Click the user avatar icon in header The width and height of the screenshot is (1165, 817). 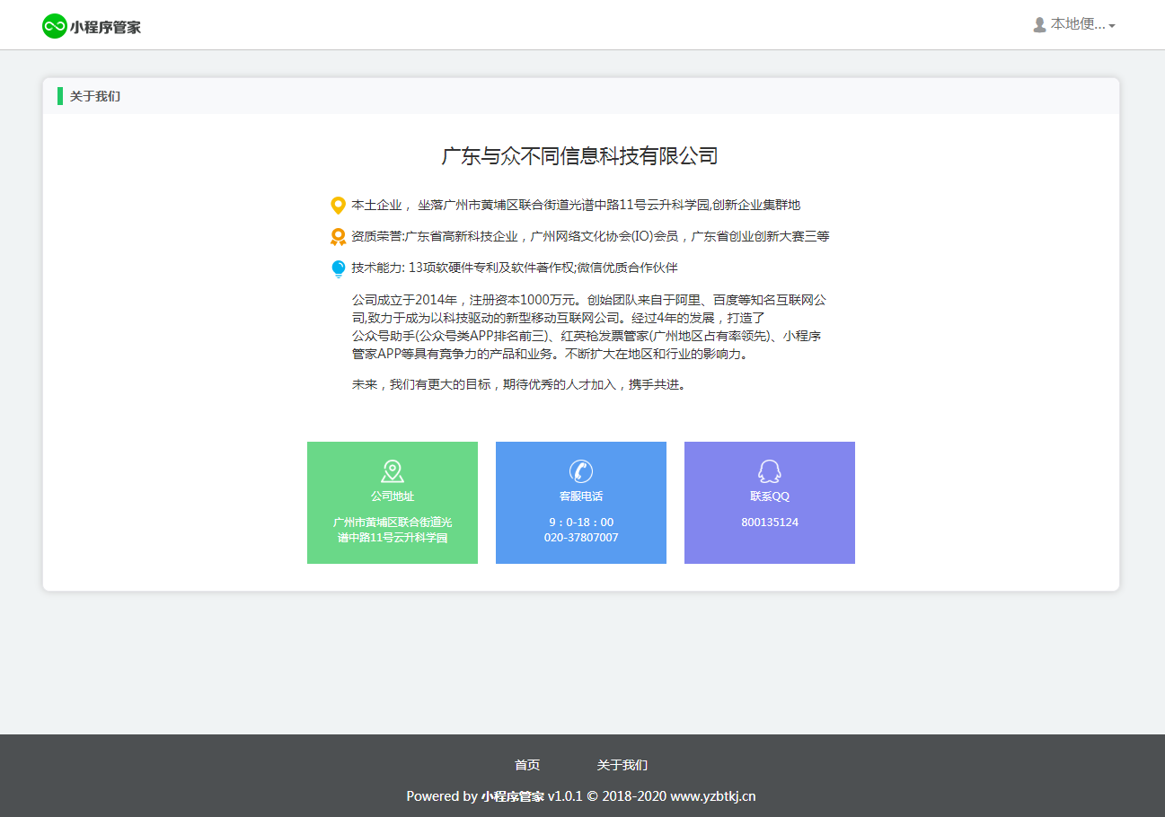pyautogui.click(x=1040, y=25)
